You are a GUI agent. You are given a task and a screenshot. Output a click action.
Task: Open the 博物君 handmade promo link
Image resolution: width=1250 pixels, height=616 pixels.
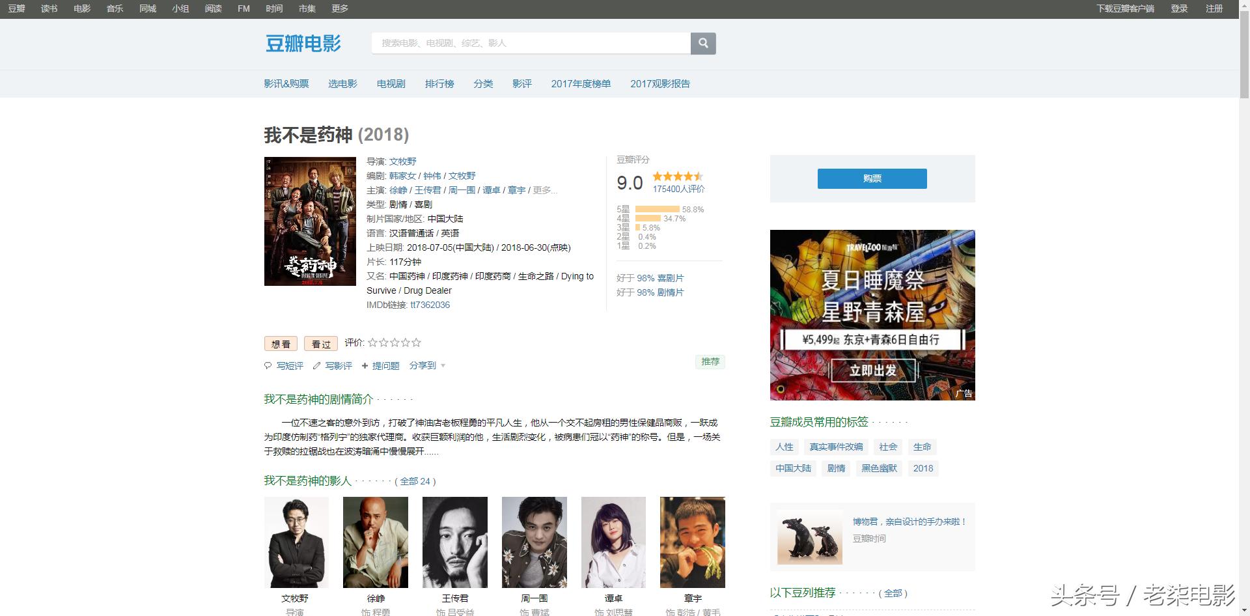tap(910, 522)
